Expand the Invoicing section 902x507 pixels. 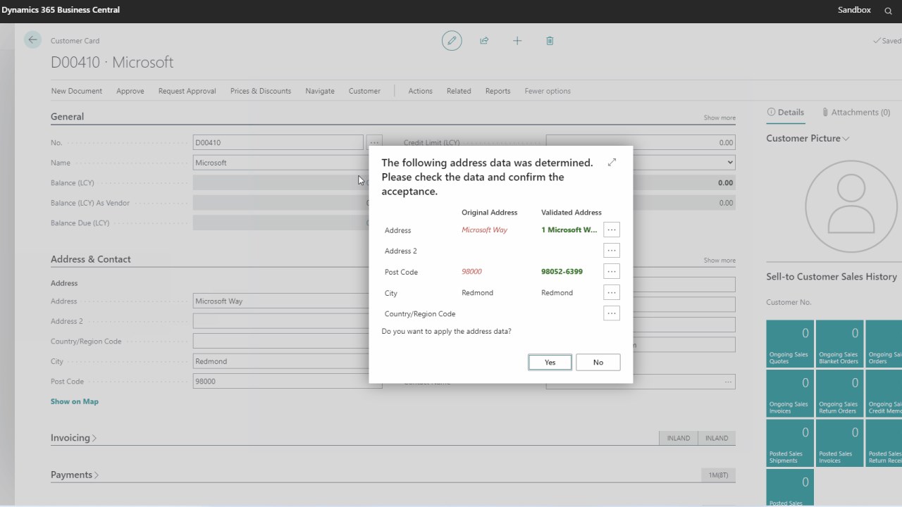[x=73, y=438]
